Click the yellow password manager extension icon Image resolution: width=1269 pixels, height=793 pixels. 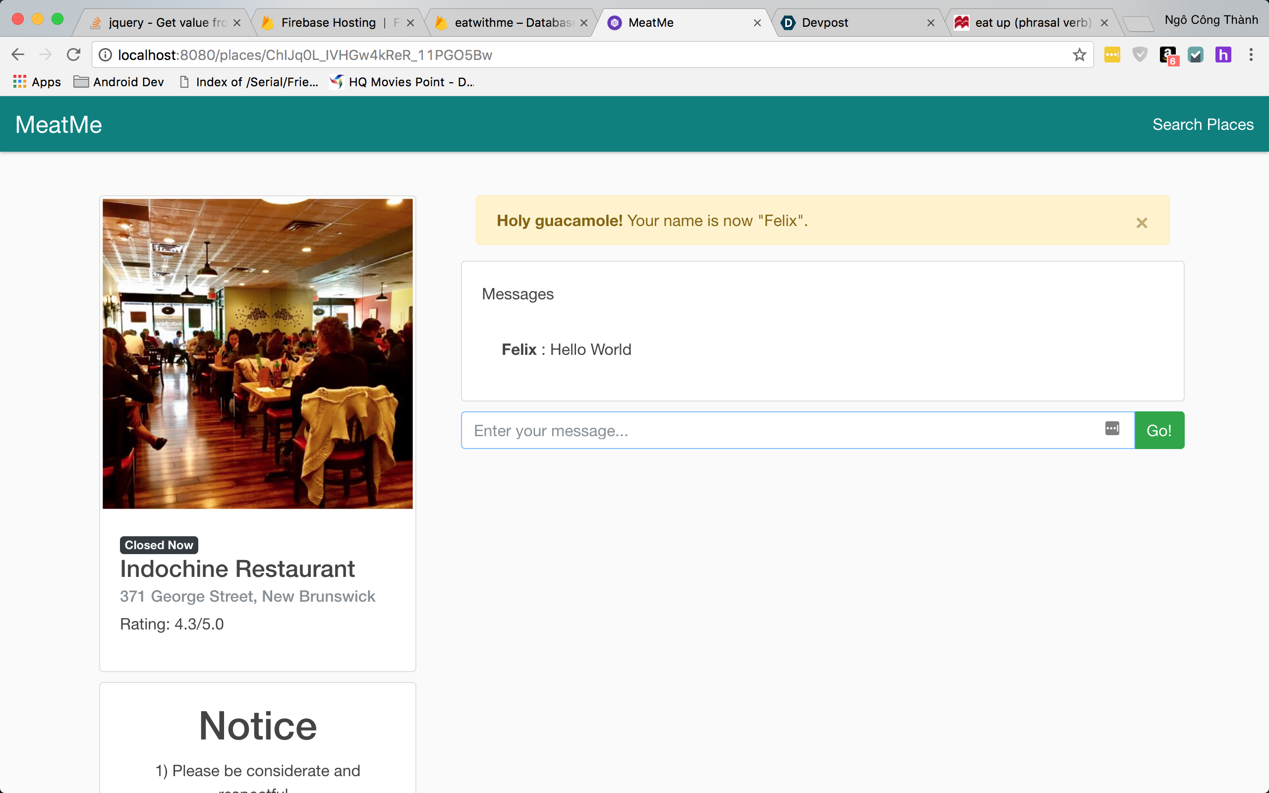1112,55
